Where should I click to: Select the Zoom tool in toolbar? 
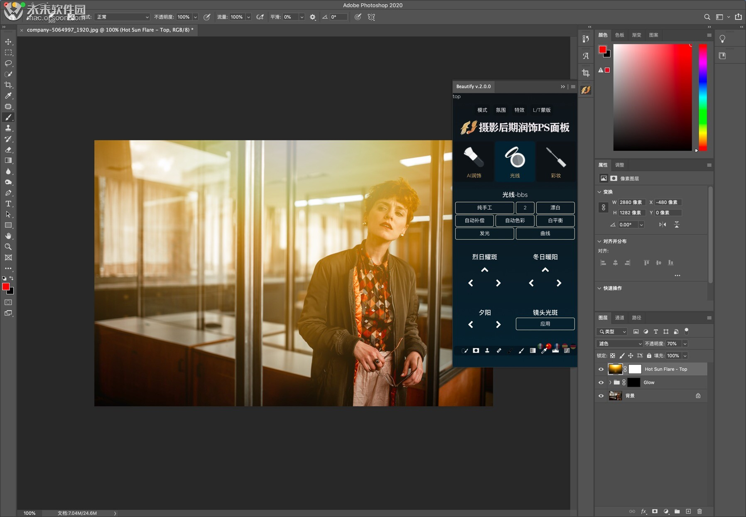(x=8, y=247)
